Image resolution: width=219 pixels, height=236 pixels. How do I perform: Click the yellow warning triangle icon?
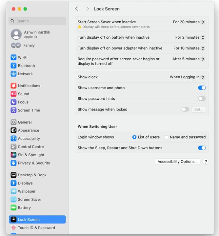tap(79, 27)
